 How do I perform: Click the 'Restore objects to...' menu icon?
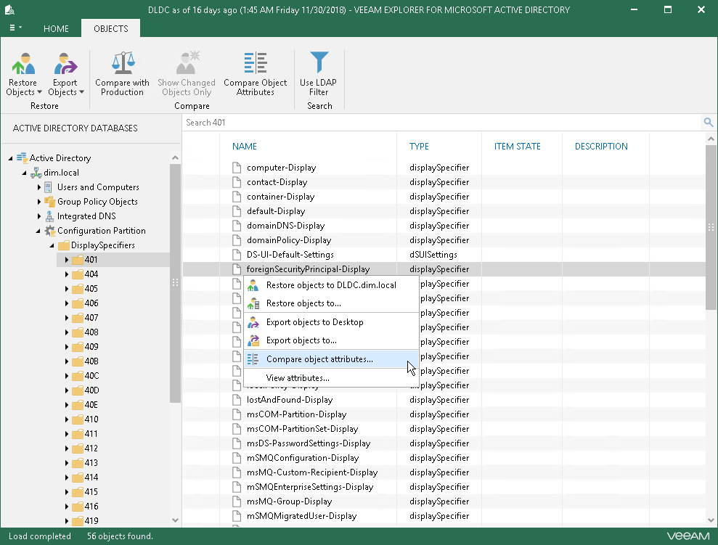point(253,303)
